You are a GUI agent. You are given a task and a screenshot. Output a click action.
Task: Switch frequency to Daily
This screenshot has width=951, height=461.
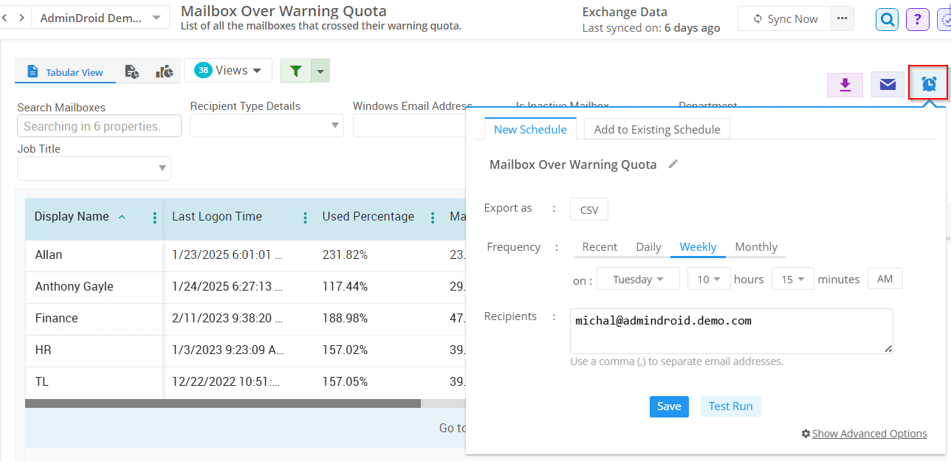[x=648, y=246]
